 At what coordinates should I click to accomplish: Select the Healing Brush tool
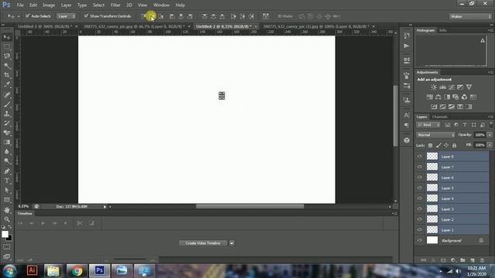7,94
